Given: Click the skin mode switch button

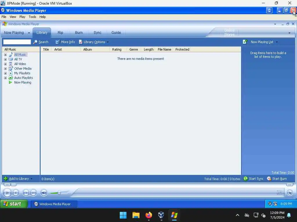Looking at the screenshot, I should [x=290, y=193].
